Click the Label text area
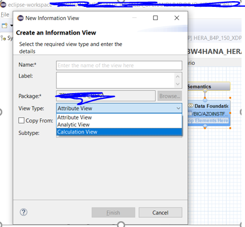Screen dimensions: 245x227 119,80
